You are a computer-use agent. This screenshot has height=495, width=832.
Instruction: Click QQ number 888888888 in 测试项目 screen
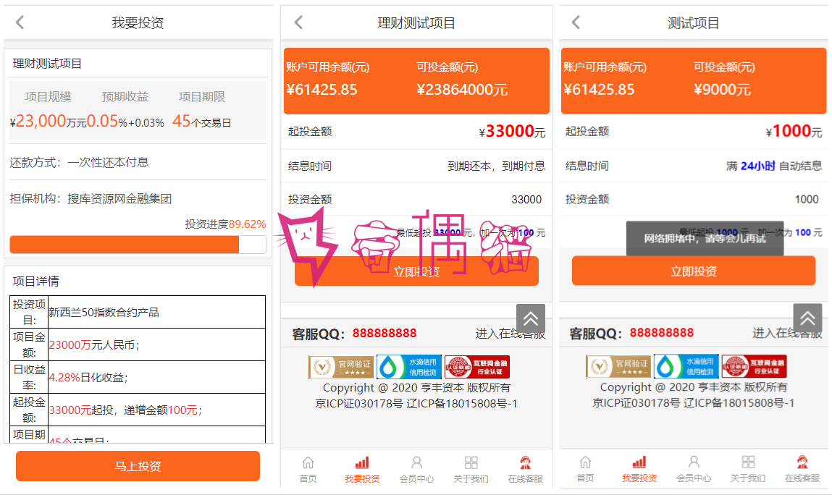click(662, 333)
